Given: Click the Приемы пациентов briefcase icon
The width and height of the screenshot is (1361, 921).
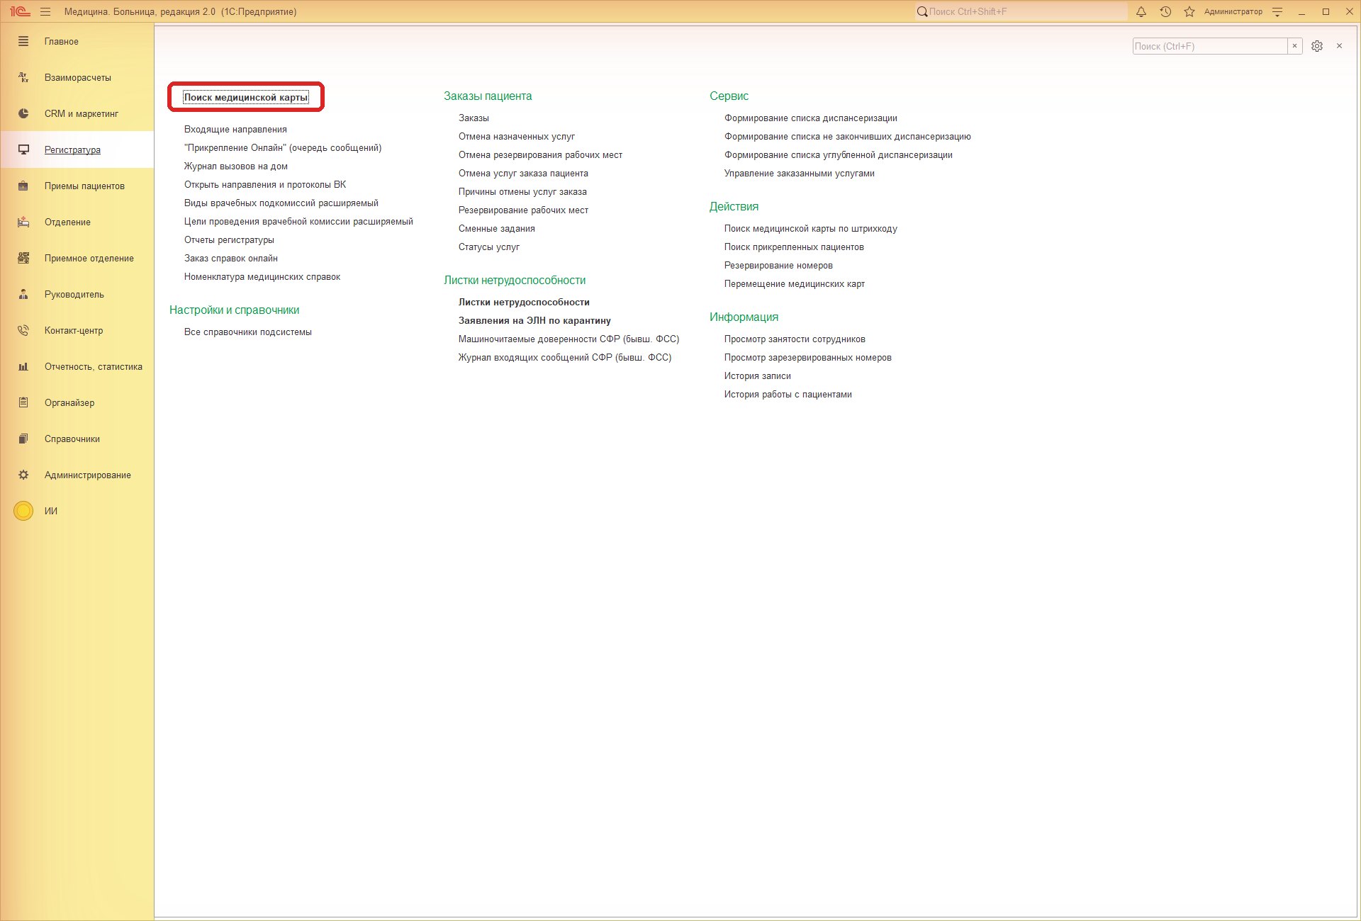Looking at the screenshot, I should [x=23, y=186].
